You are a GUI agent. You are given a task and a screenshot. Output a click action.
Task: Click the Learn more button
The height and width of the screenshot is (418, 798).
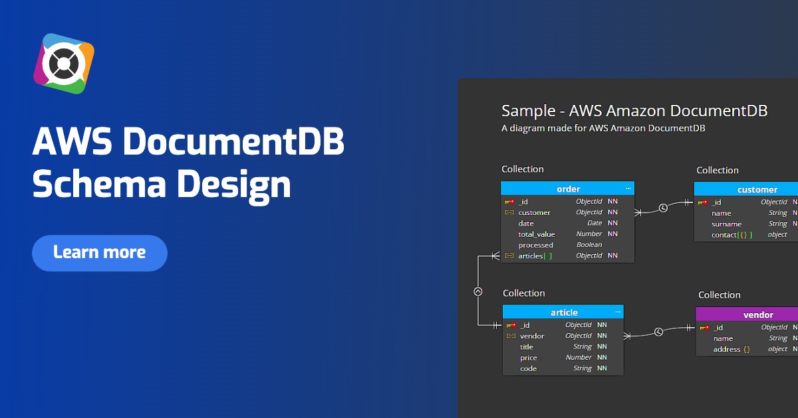tap(100, 253)
